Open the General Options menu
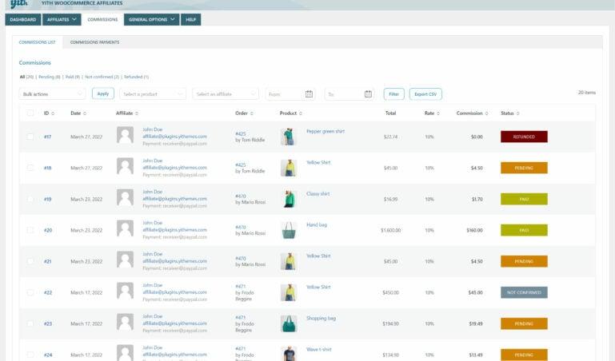 tap(152, 20)
